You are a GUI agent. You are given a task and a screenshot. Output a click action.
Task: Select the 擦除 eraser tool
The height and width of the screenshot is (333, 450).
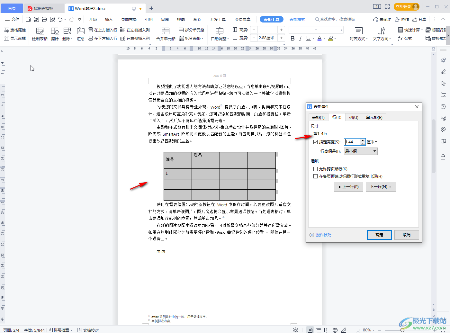pyautogui.click(x=55, y=34)
